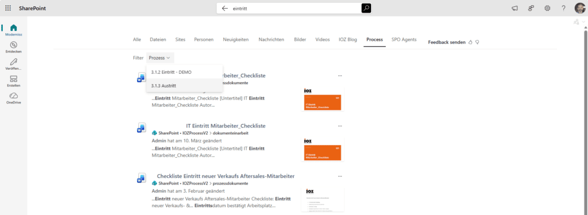Switch to the Sites tab
The height and width of the screenshot is (215, 588).
tap(180, 39)
